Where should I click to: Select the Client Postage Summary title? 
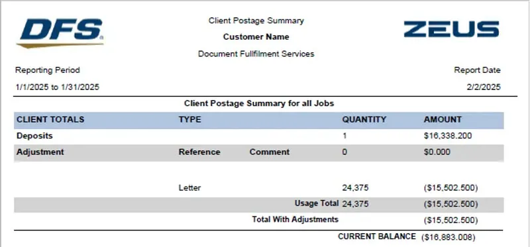[x=256, y=21]
